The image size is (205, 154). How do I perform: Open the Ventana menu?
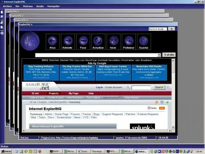point(28,6)
